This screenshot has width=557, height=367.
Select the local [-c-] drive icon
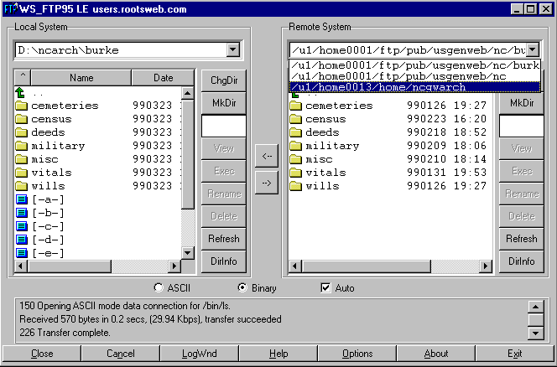pyautogui.click(x=22, y=226)
